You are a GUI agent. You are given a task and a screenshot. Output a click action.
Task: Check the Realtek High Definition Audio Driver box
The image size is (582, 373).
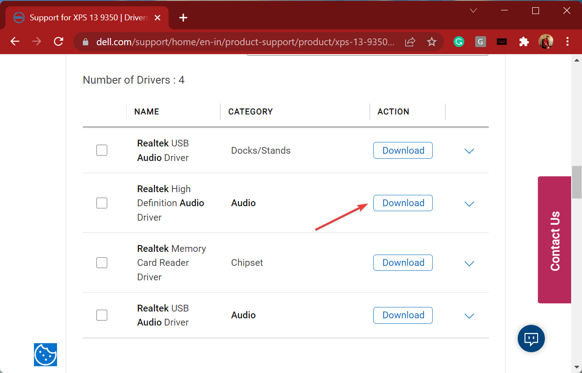click(x=102, y=203)
